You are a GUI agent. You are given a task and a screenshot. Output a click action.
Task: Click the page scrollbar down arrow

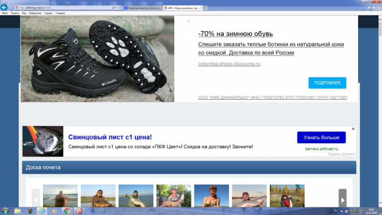(x=380, y=203)
